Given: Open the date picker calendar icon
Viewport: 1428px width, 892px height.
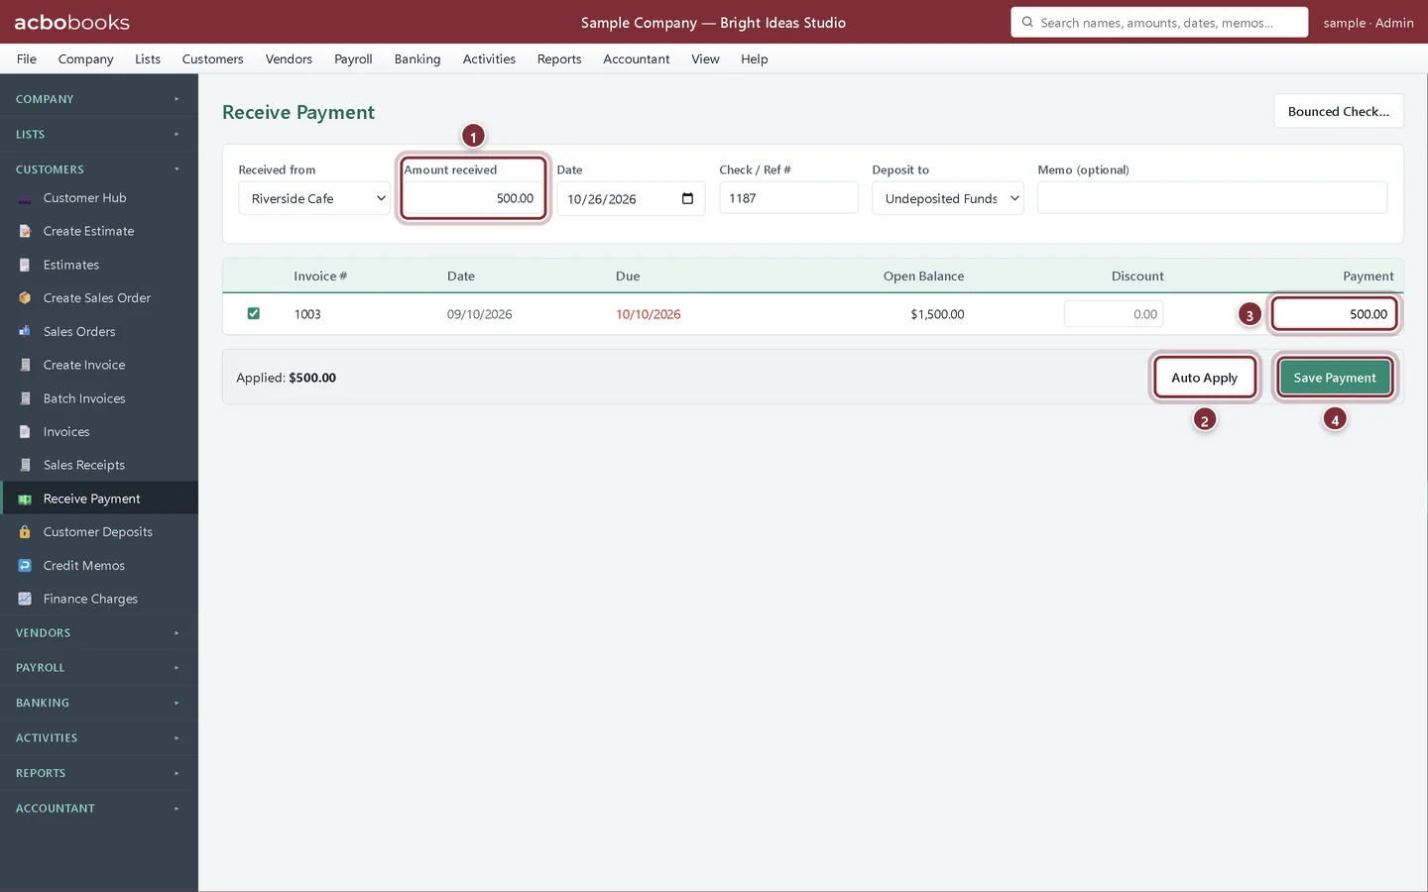Looking at the screenshot, I should [x=687, y=198].
